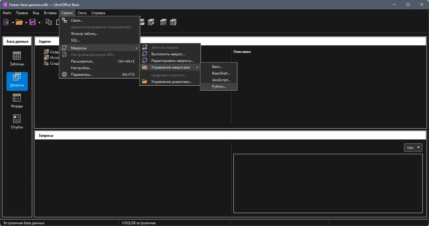
Task: Select Basic... macro organizer
Action: tap(218, 67)
